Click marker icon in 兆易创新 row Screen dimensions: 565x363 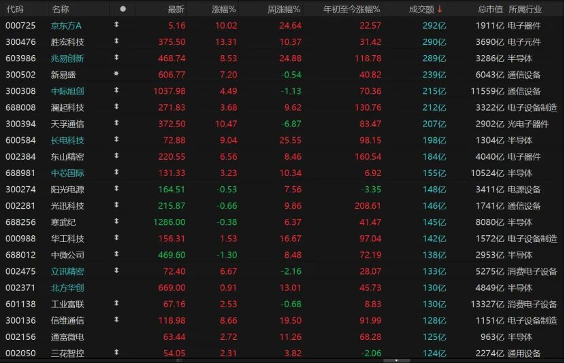coord(116,57)
